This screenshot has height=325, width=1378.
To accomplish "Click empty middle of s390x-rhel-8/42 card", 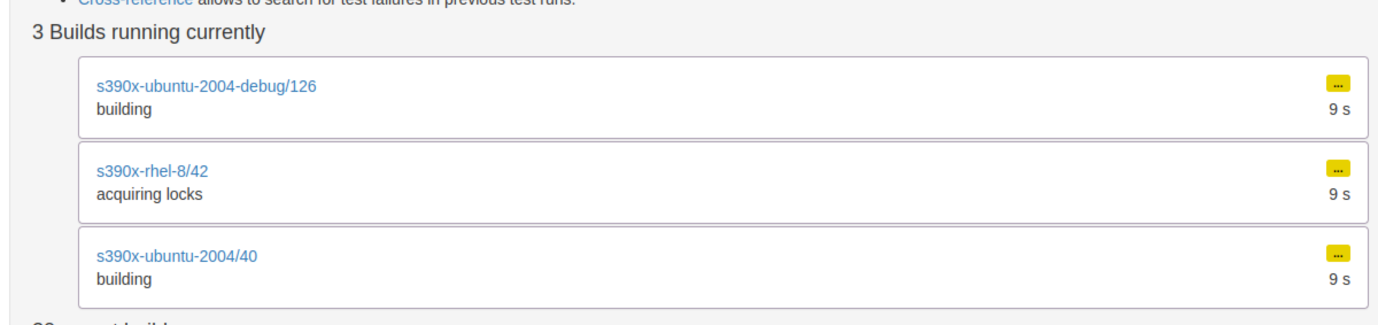I will pos(723,183).
